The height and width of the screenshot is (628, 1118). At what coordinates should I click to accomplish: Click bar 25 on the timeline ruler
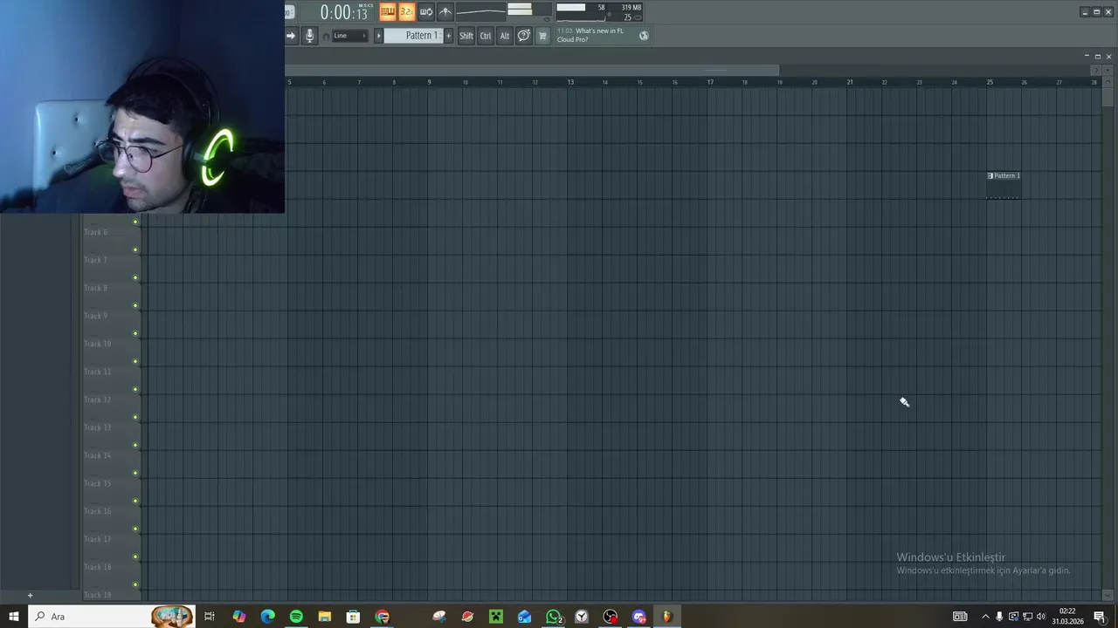[990, 82]
